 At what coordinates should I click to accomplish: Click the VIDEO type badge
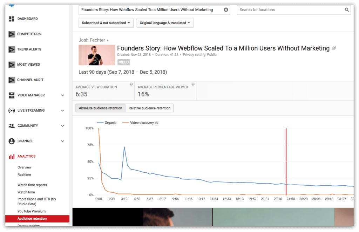(124, 62)
